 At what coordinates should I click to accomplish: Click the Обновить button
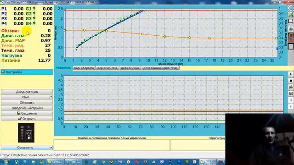pos(27,103)
